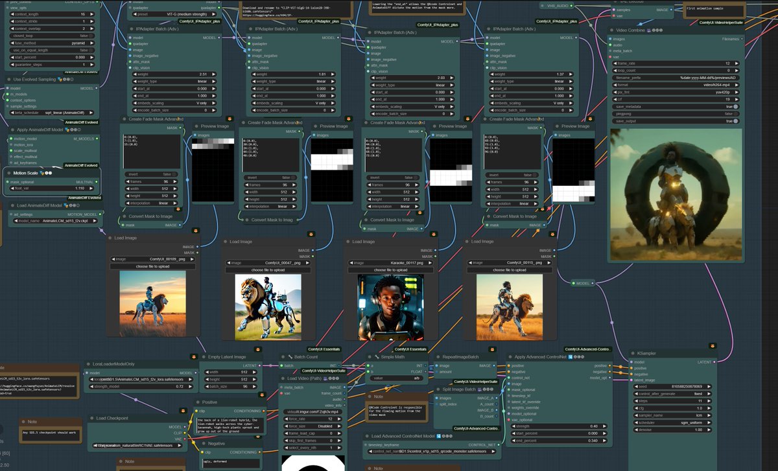Open control_after_generate fixed dropdown

[x=674, y=394]
